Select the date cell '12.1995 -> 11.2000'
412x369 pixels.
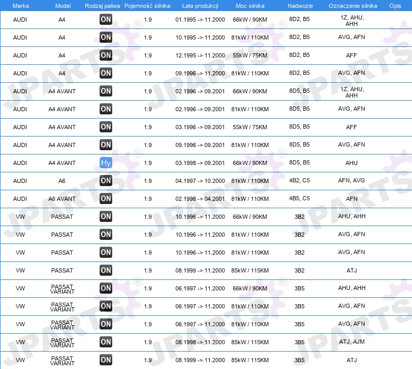[x=200, y=55]
